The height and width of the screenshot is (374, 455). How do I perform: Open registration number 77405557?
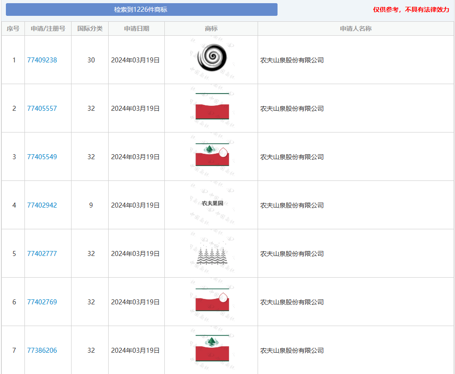click(x=42, y=109)
